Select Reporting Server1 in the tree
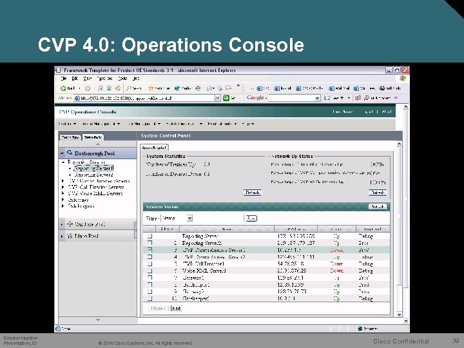Image resolution: width=464 pixels, height=348 pixels. point(93,168)
